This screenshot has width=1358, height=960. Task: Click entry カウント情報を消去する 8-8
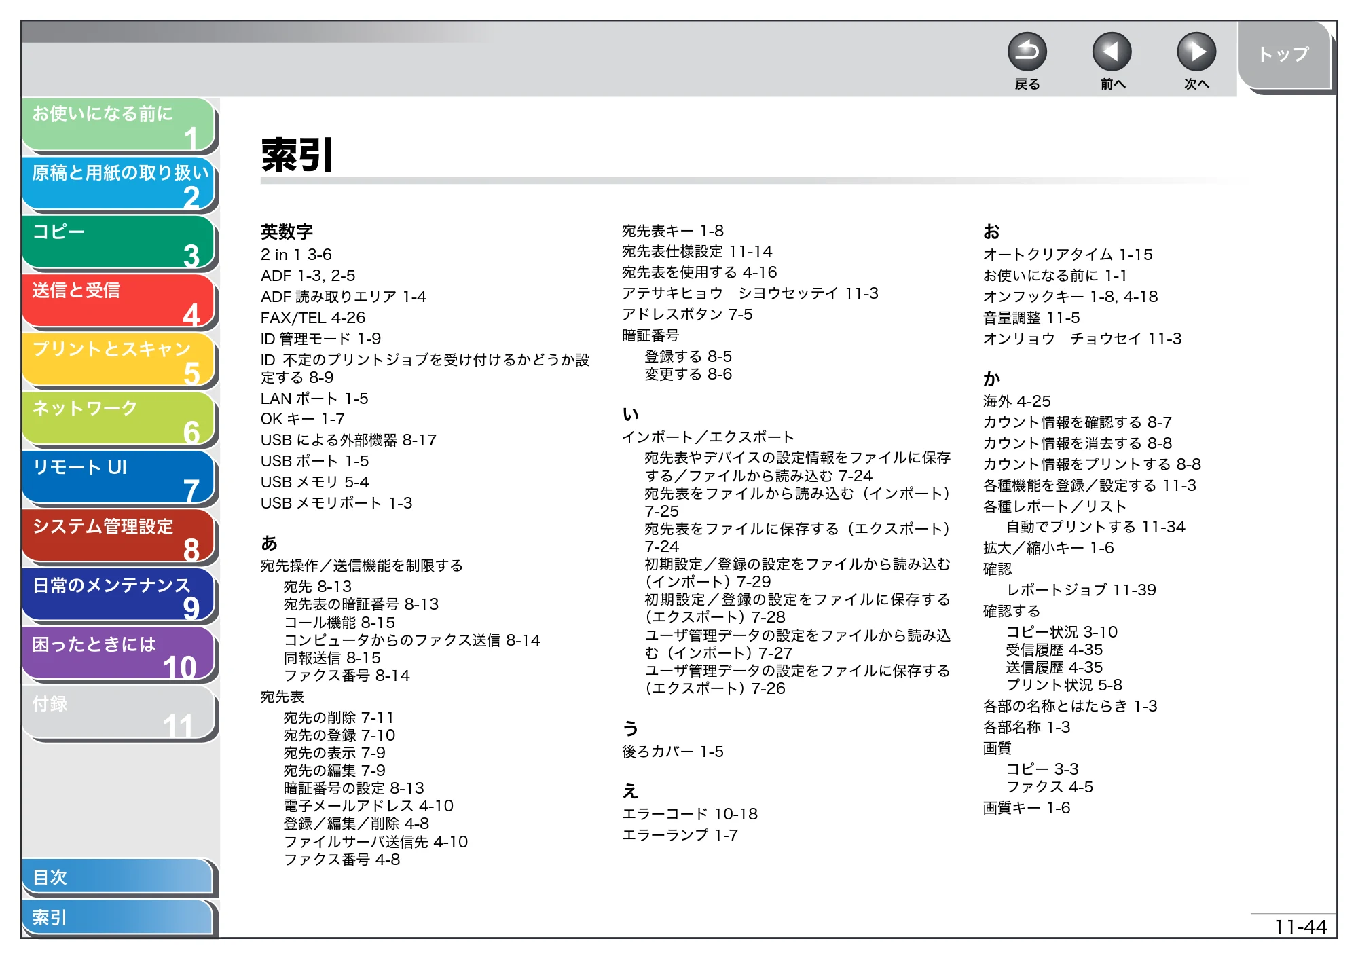(1078, 443)
